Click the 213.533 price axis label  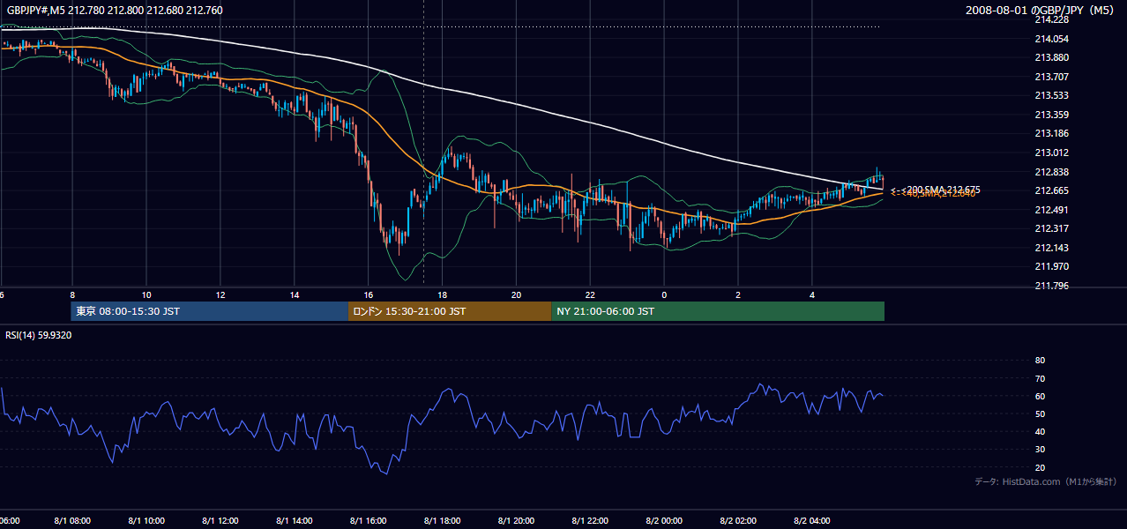coord(1050,95)
